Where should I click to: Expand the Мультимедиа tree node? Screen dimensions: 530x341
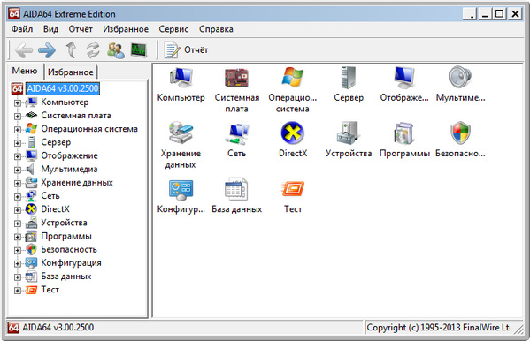point(17,170)
